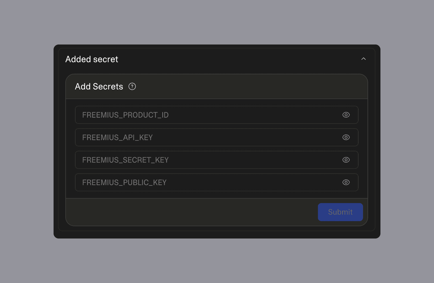Viewport: 434px width, 283px height.
Task: Focus the FREEMIUS_PRODUCT_ID input field
Action: 236,115
